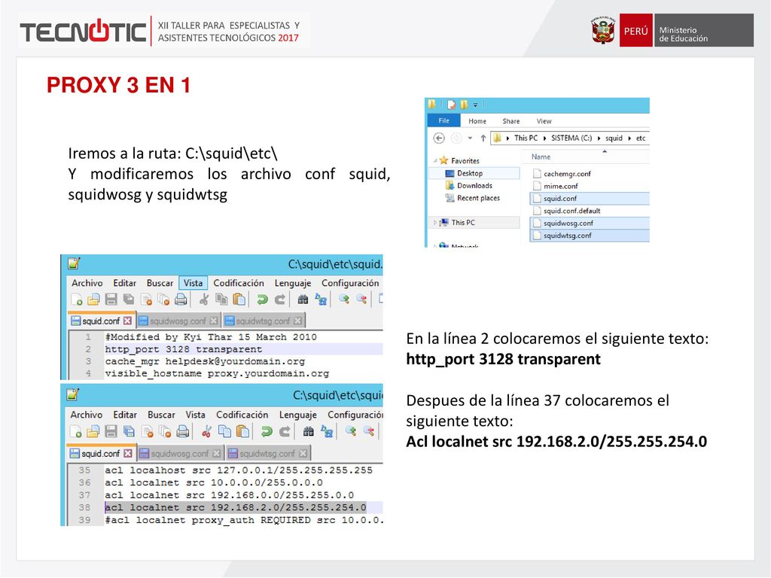Open Buscar menu in second Notepad++ screenshot
Screen dimensions: 771x578
pyautogui.click(x=161, y=415)
